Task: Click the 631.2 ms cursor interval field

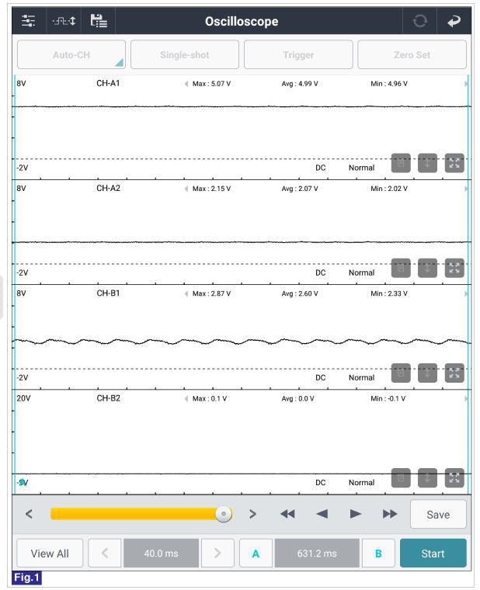Action: pyautogui.click(x=317, y=554)
